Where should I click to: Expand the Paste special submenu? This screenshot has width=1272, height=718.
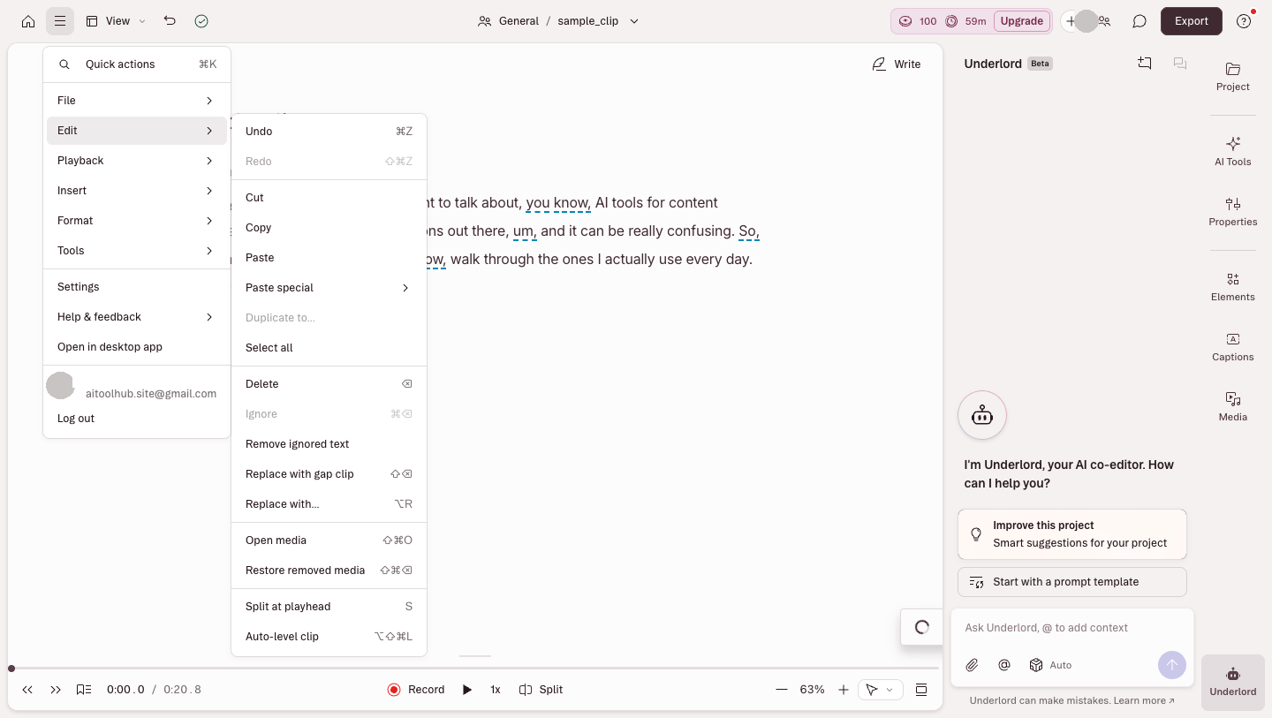[x=329, y=288]
